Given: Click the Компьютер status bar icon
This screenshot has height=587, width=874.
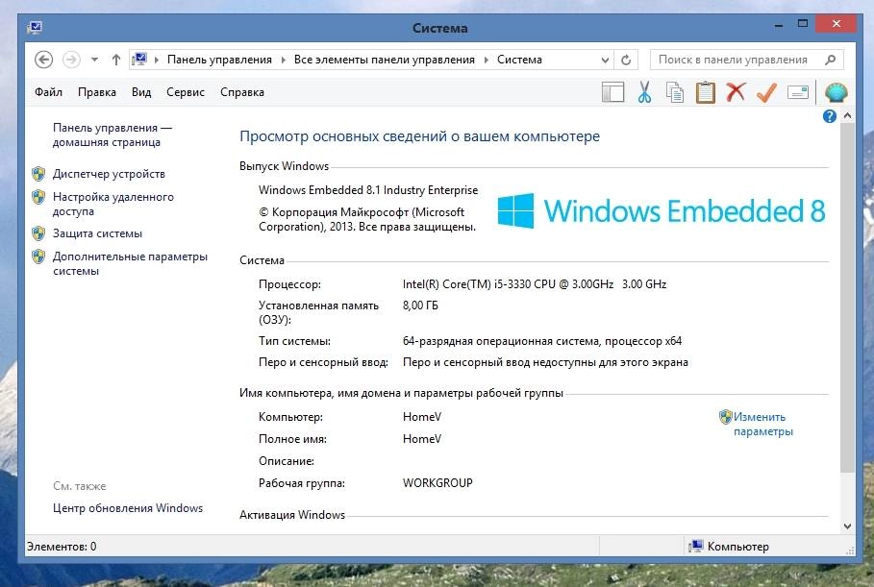Looking at the screenshot, I should pos(695,547).
